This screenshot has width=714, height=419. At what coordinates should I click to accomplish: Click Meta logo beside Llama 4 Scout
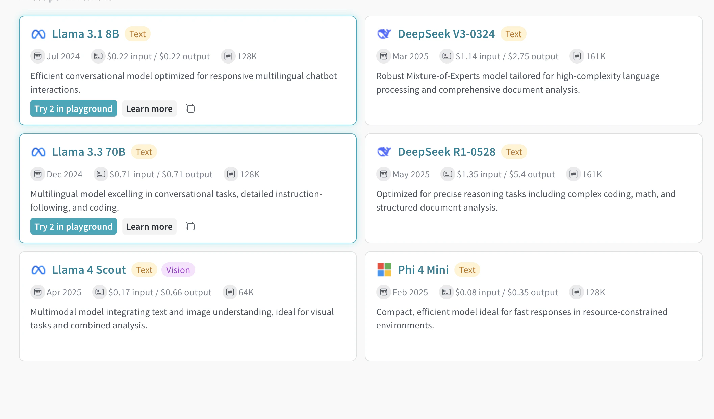[38, 270]
